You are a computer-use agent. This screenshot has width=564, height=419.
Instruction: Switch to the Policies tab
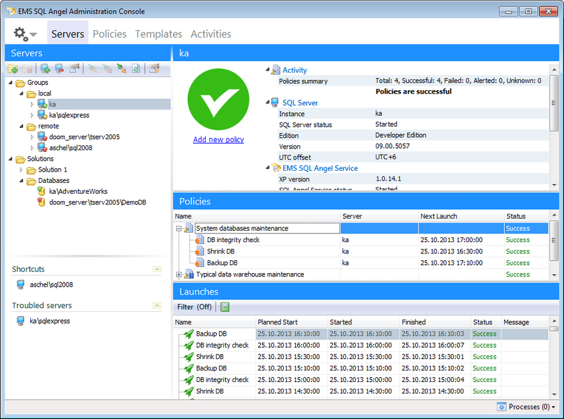tap(110, 34)
